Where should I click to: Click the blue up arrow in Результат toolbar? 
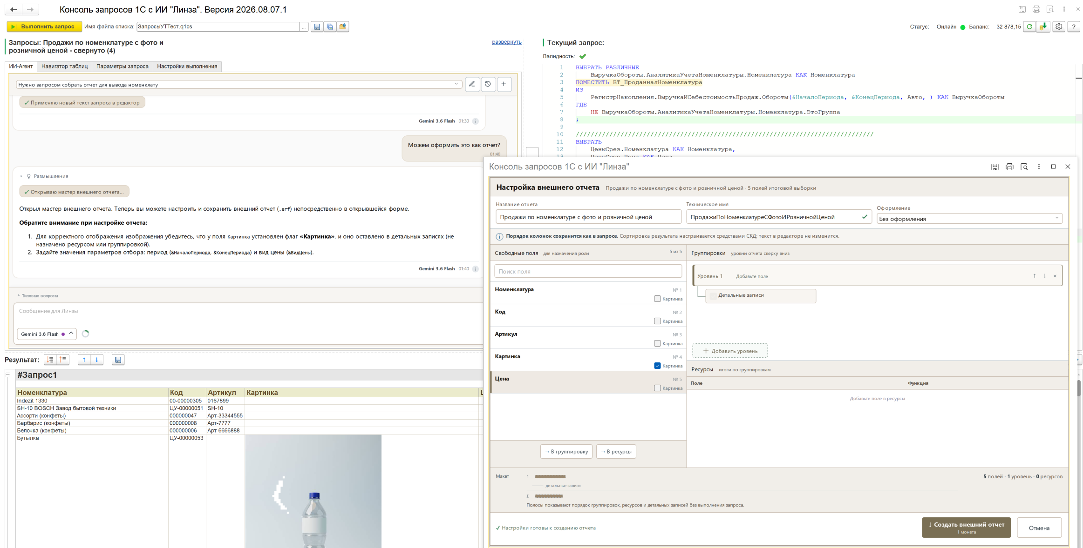[84, 360]
